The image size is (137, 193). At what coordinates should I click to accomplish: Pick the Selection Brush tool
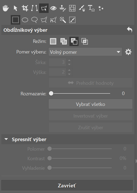(x=72, y=20)
